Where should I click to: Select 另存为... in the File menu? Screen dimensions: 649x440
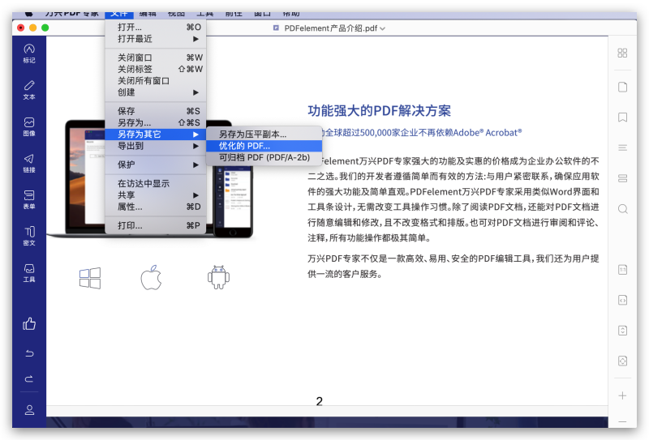[156, 123]
